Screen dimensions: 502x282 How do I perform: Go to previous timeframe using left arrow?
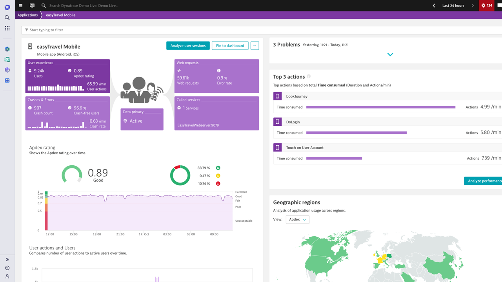(x=434, y=5)
